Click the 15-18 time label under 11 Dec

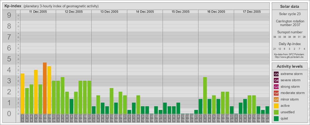[x=45, y=119]
